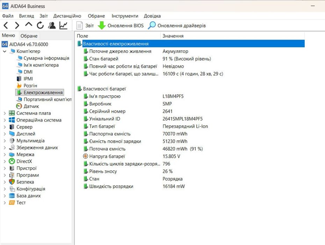The height and width of the screenshot is (245, 325).
Task: Click the Конфігурація config icon
Action: [x=12, y=189]
